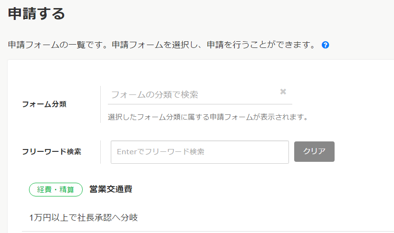394x233 pixels.
Task: Select the green 経費・精算 category tag
Action: 56,189
